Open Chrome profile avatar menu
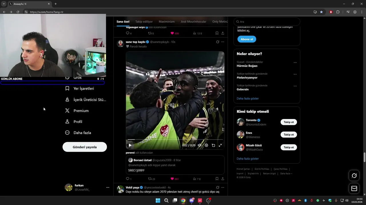 click(355, 12)
